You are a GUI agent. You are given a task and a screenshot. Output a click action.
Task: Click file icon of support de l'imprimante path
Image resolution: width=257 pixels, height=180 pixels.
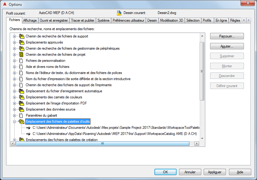[21, 85]
